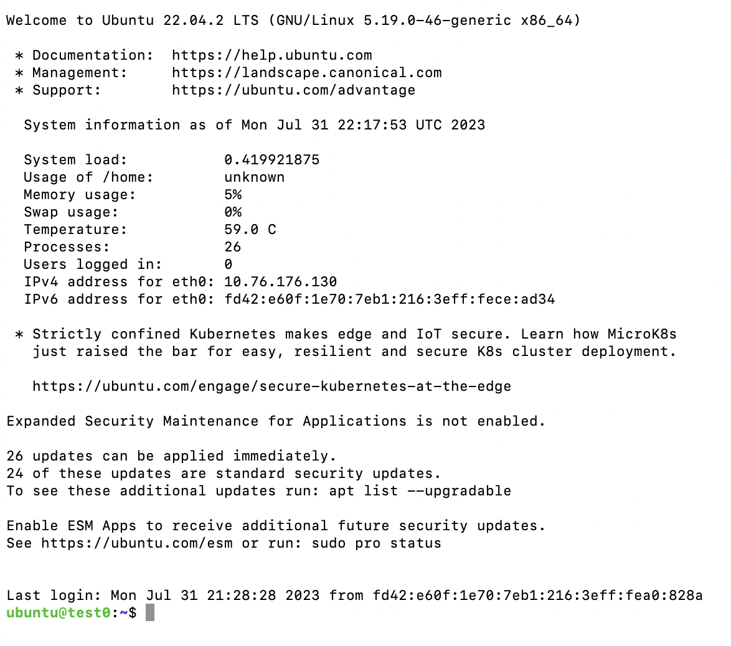This screenshot has width=731, height=646.
Task: Click the ubuntu@test0 prompt text
Action: (59, 613)
